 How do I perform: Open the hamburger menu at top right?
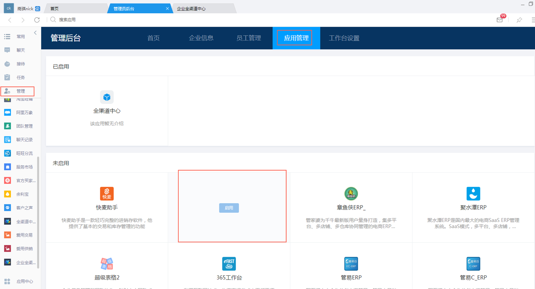point(533,20)
